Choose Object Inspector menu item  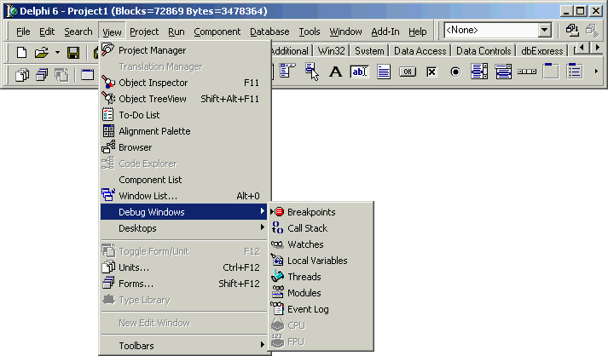[184, 83]
